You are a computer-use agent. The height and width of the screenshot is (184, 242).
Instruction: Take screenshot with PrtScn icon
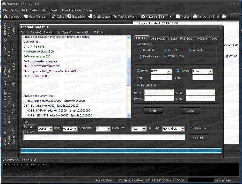[x=178, y=16]
